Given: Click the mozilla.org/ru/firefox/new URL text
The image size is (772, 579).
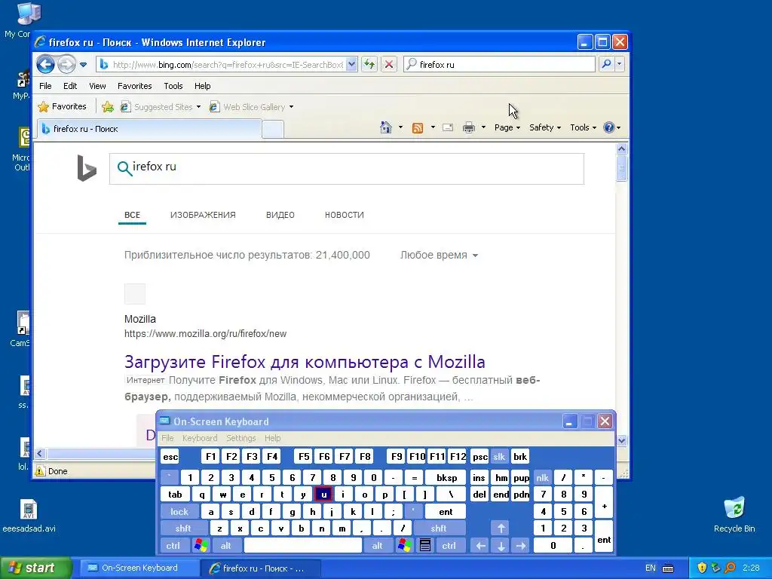Looking at the screenshot, I should (x=205, y=334).
